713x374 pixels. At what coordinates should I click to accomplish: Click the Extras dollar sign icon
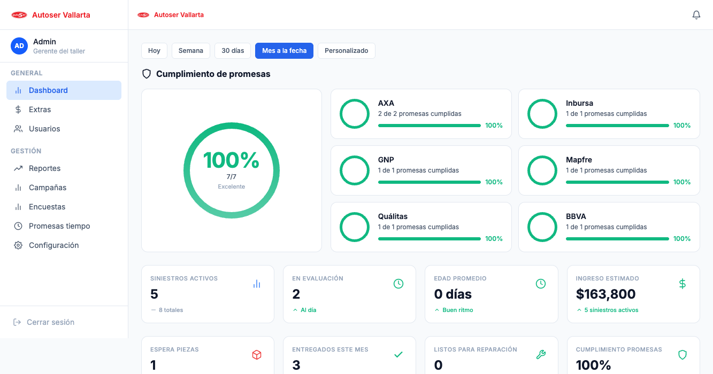tap(18, 110)
